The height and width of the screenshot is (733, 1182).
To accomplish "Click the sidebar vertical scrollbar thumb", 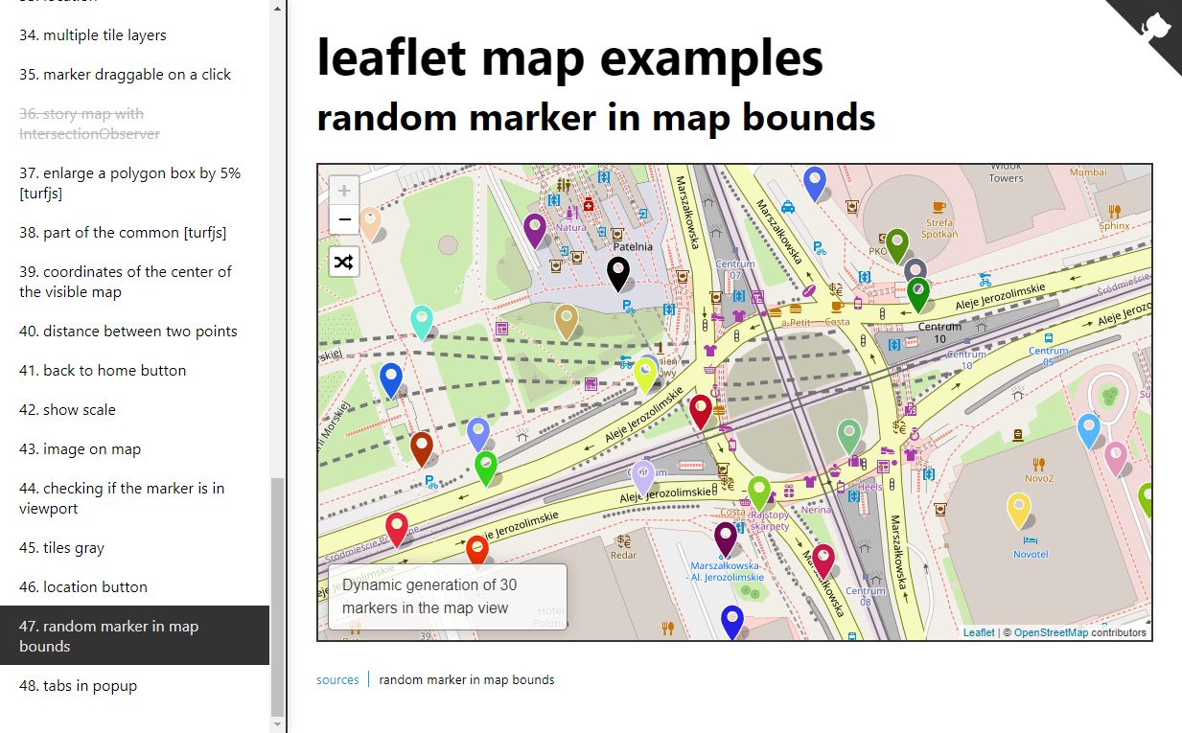I will click(278, 596).
